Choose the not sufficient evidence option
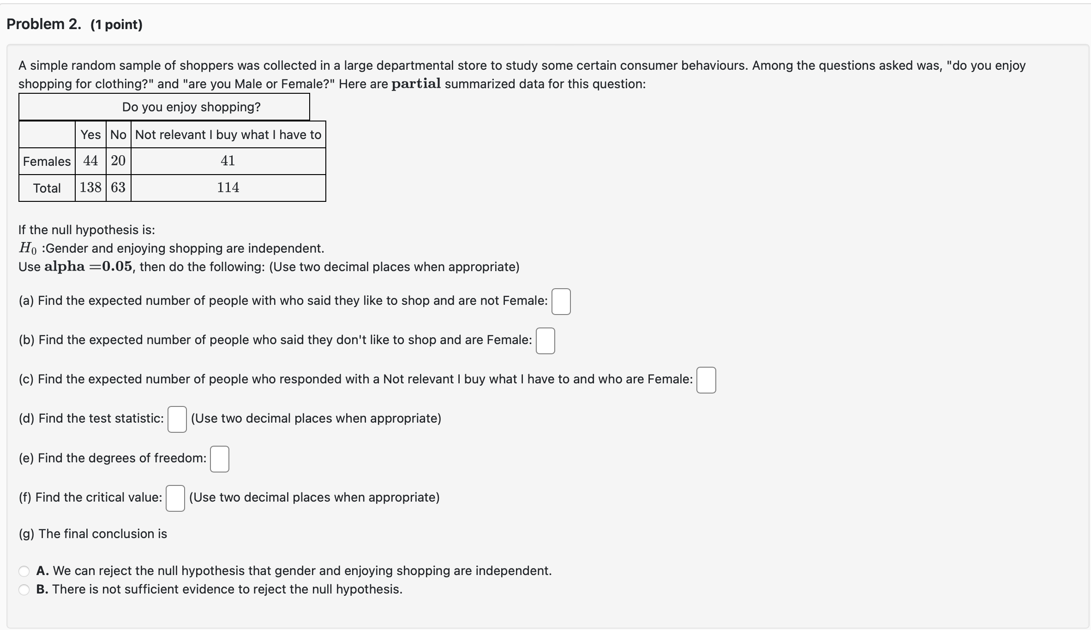Viewport: 1091px width, 630px height. coord(24,589)
